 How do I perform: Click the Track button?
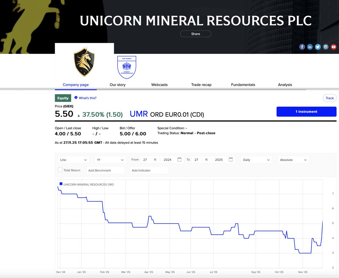(x=329, y=98)
